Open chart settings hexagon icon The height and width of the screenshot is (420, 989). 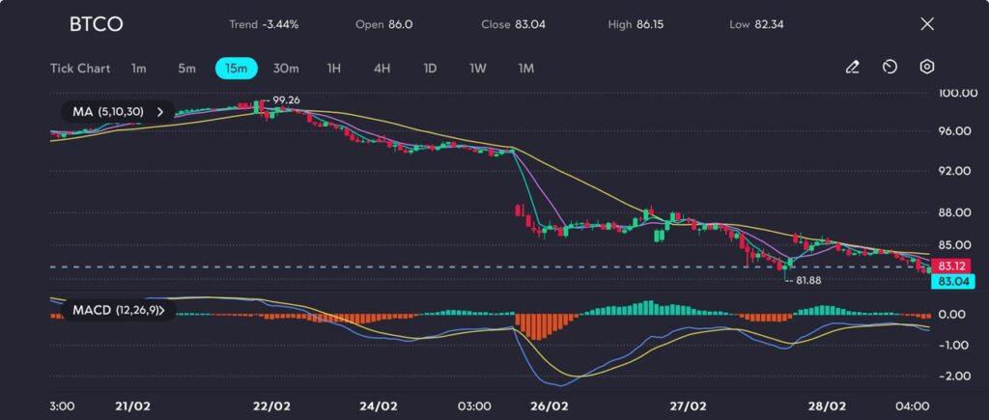click(926, 68)
